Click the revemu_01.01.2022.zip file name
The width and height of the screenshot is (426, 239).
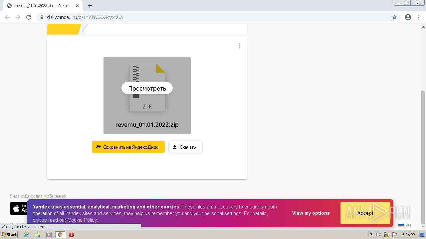[147, 125]
